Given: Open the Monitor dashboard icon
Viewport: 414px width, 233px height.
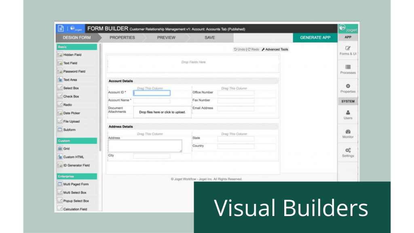Looking at the screenshot, I should click(348, 132).
